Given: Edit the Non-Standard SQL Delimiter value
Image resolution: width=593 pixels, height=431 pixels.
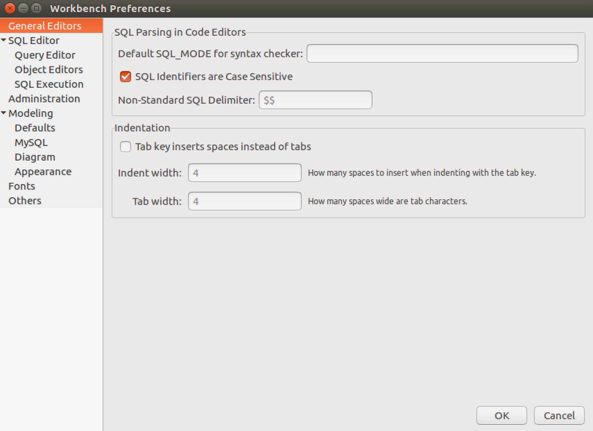Looking at the screenshot, I should pyautogui.click(x=315, y=100).
